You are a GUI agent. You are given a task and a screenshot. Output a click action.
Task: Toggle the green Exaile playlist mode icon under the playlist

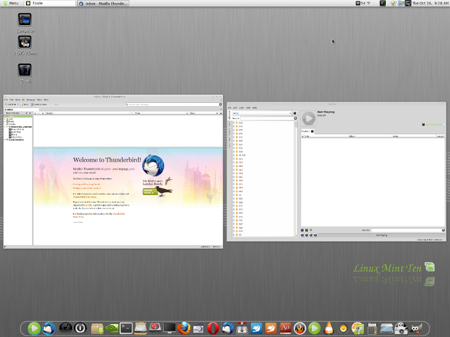pos(307,230)
